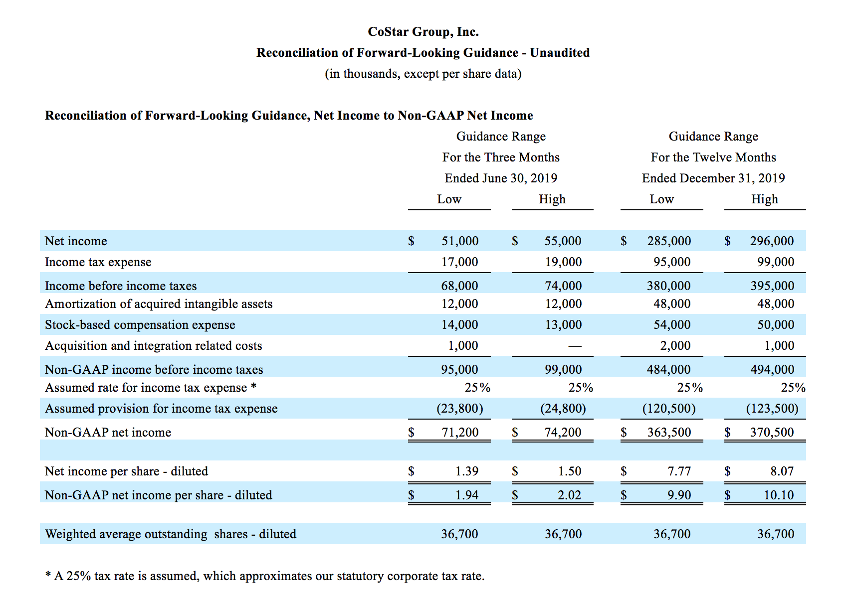Click the value 484,000
This screenshot has width=849, height=598.
(669, 370)
